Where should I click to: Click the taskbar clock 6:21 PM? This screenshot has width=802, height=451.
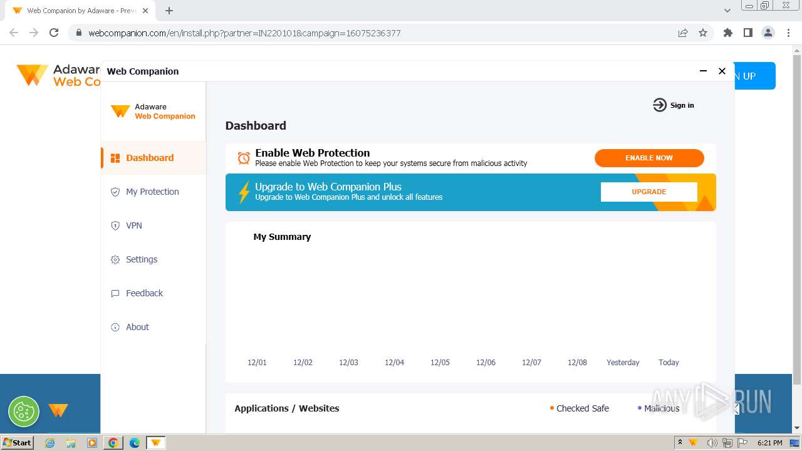tap(769, 443)
